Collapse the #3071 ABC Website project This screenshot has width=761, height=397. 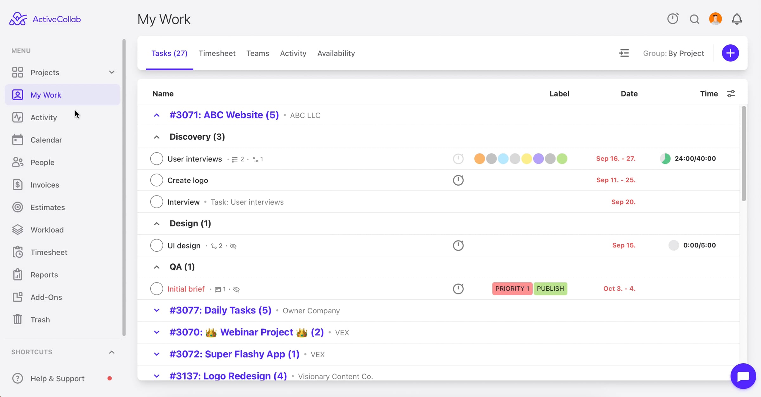157,115
